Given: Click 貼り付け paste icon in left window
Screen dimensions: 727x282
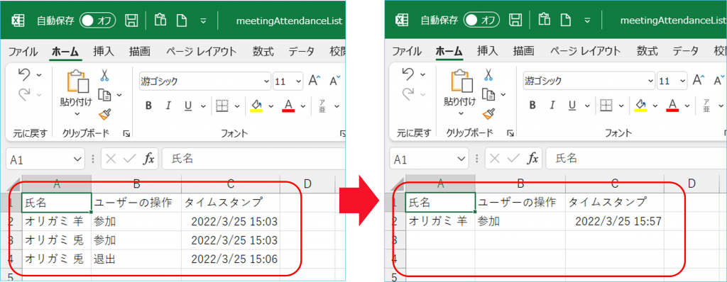Looking at the screenshot, I should pyautogui.click(x=77, y=82).
